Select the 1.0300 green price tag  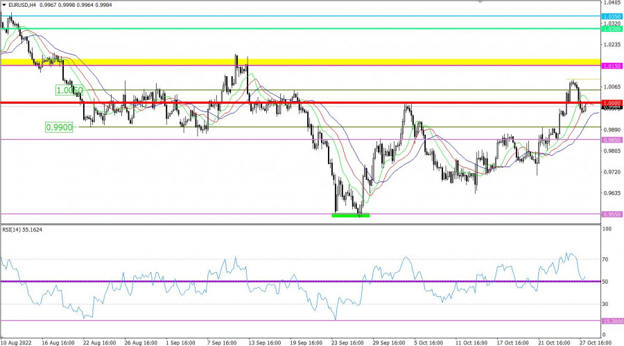coord(612,29)
